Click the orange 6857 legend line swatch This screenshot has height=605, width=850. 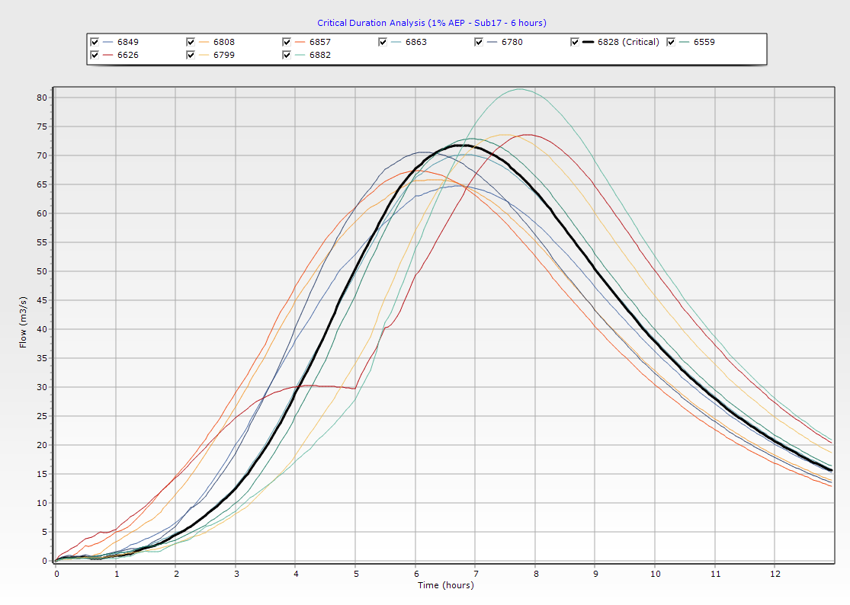tap(300, 42)
